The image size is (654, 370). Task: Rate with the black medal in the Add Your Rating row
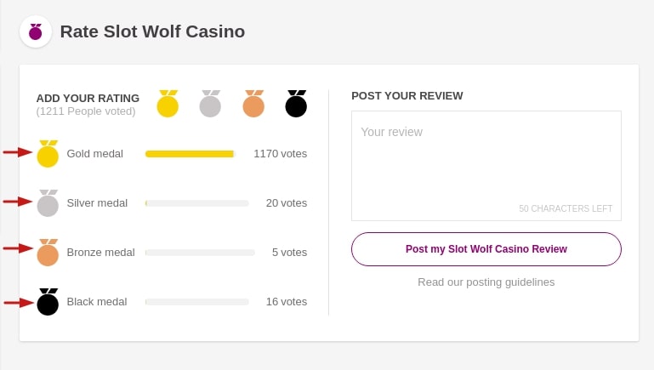[x=296, y=105]
